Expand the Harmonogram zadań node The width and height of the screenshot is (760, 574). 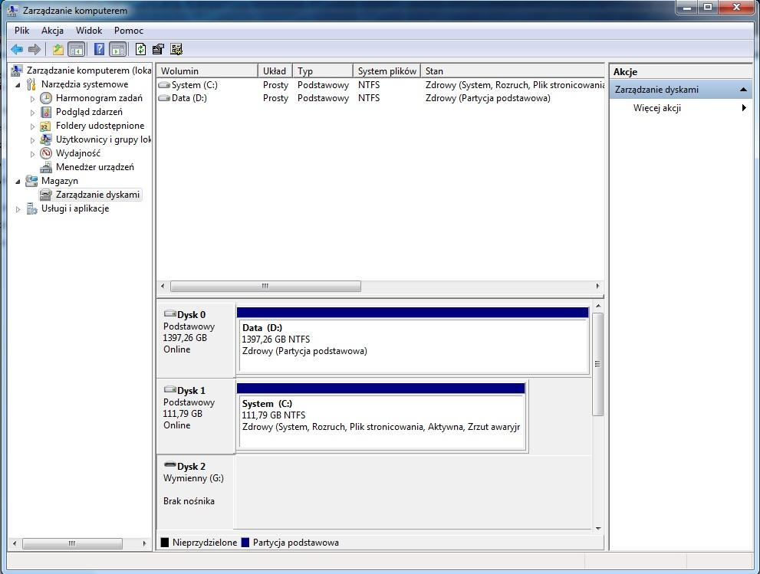point(32,99)
